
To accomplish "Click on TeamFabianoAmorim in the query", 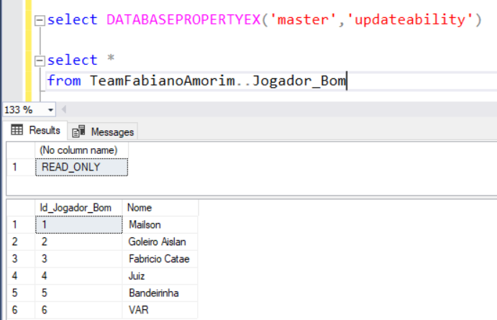I will click(x=160, y=81).
